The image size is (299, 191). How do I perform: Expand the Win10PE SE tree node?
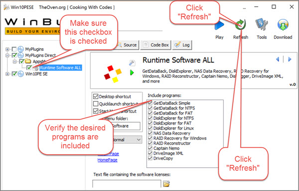click(x=7, y=74)
